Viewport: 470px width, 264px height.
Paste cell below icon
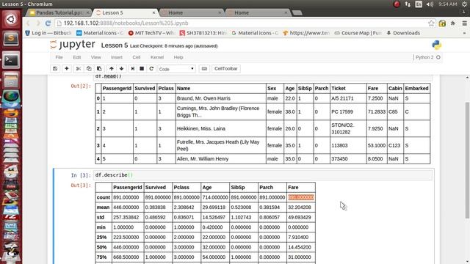(99, 68)
